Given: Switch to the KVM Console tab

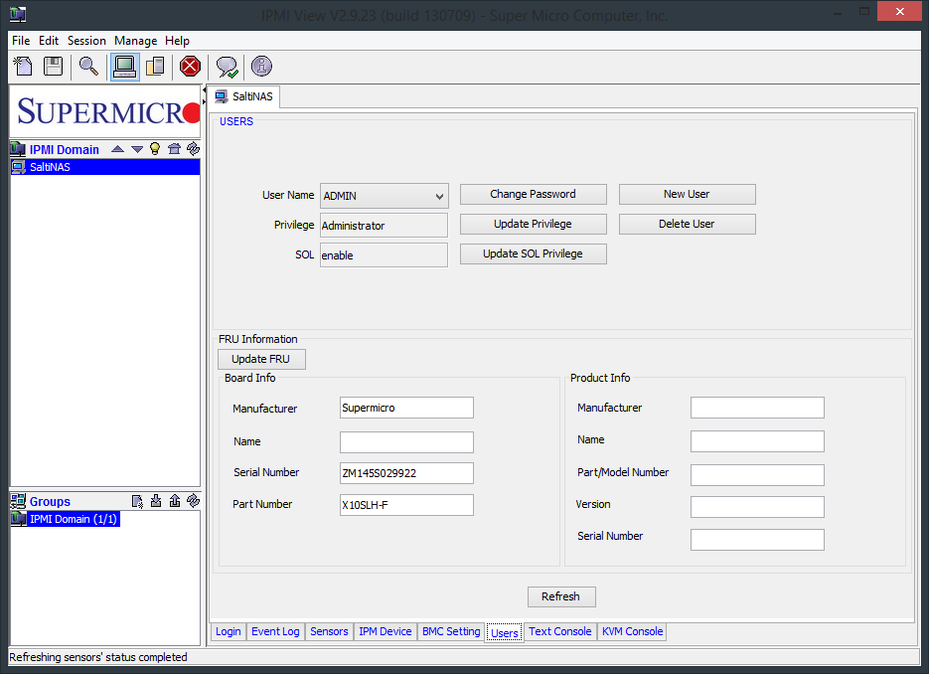Looking at the screenshot, I should coord(632,631).
